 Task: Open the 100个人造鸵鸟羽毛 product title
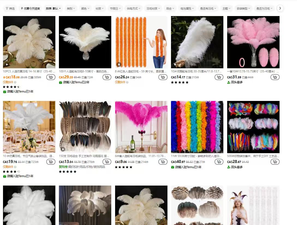click(84, 71)
